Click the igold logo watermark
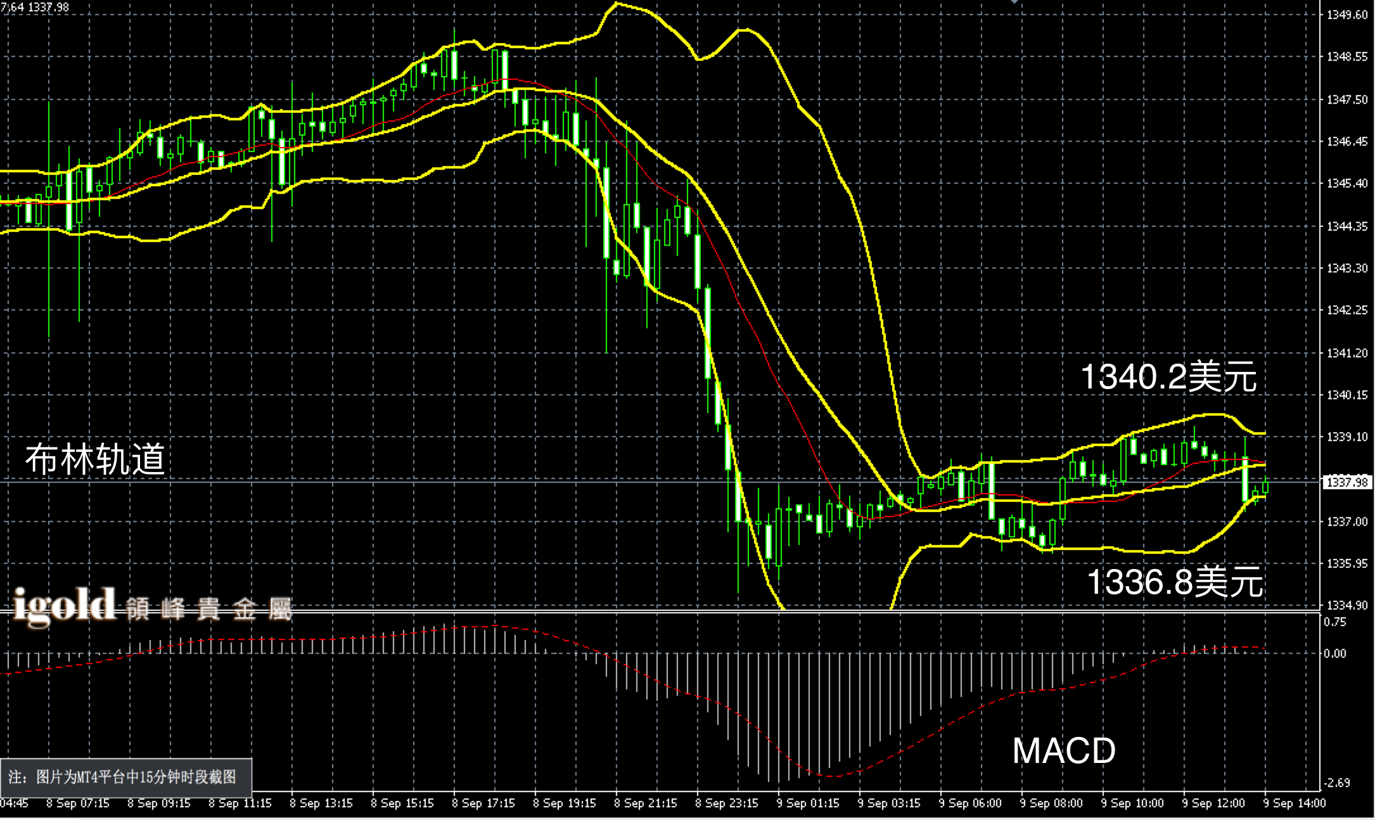The width and height of the screenshot is (1375, 820). point(63,605)
